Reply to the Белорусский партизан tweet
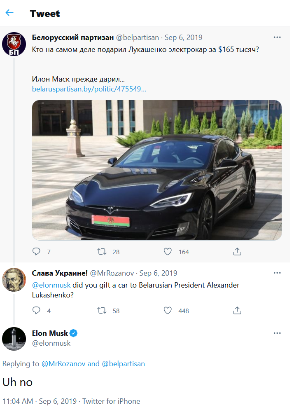Image resolution: width=294 pixels, height=412 pixels. coord(37,251)
